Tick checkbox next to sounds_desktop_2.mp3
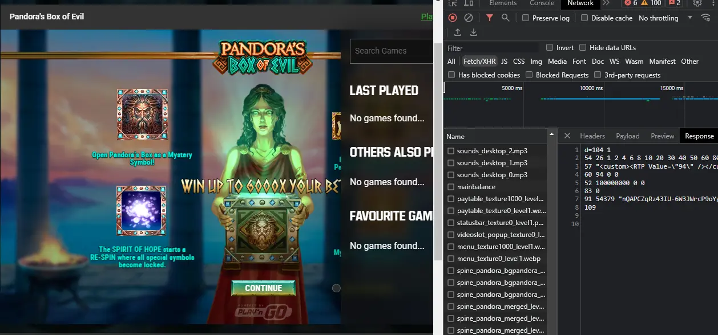Viewport: 718px width, 335px height. (451, 151)
